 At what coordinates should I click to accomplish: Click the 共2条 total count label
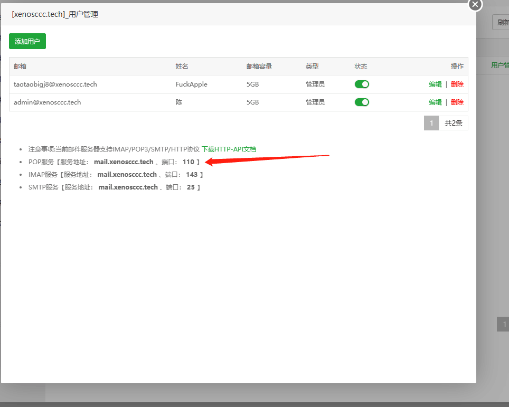[453, 123]
